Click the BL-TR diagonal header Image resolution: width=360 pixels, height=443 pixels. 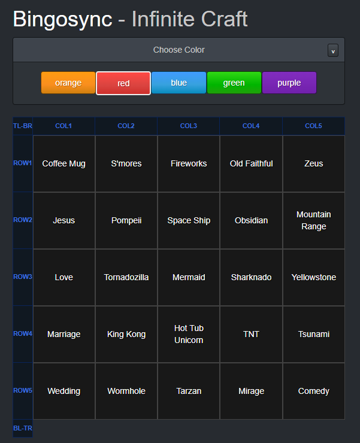pos(23,428)
